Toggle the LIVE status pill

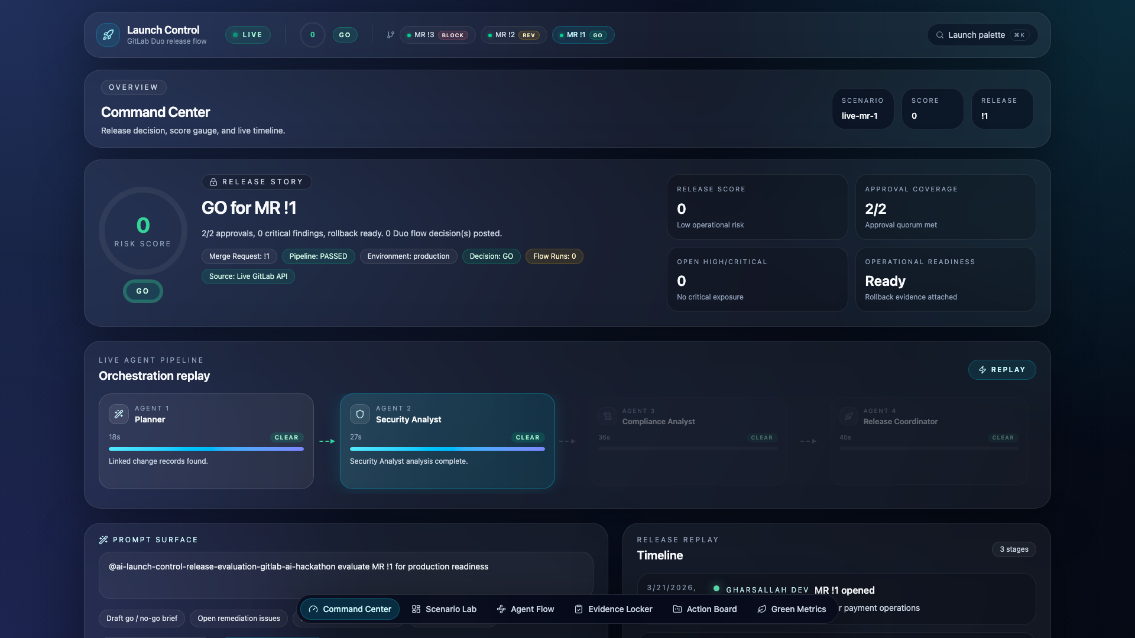248,35
